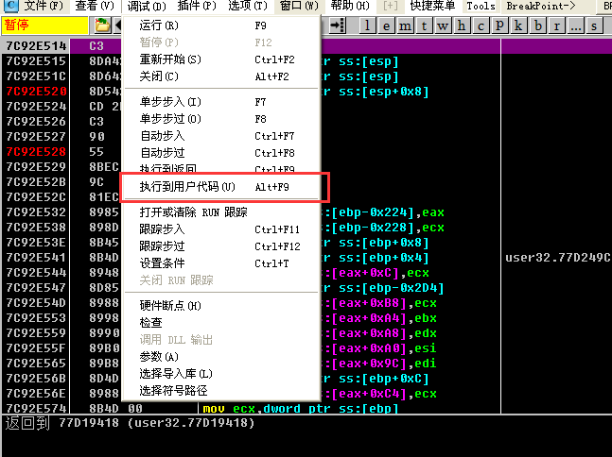Viewport: 612px width, 457px height.
Task: Open handles window with h button
Action: 462,25
